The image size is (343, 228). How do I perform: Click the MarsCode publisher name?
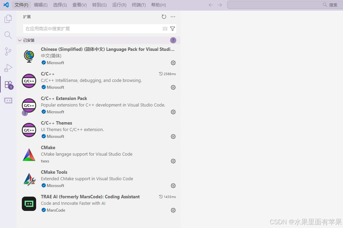(56, 210)
